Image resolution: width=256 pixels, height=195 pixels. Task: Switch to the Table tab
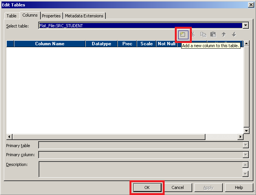[11, 16]
